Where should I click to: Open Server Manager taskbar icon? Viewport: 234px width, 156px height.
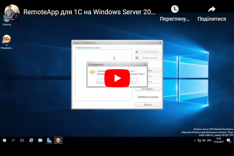point(49,140)
